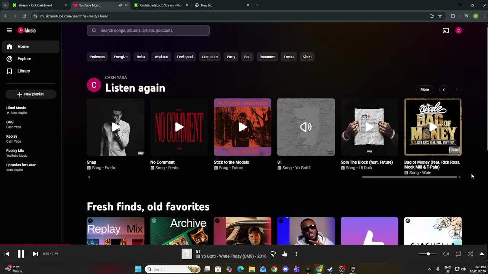Viewport: 488px width, 274px height.
Task: Play Spin The Block thumbnail
Action: coord(369,127)
